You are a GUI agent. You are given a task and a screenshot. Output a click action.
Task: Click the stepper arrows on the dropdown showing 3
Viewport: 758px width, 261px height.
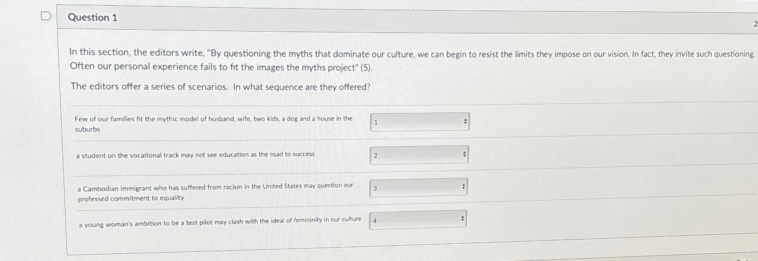pos(463,186)
